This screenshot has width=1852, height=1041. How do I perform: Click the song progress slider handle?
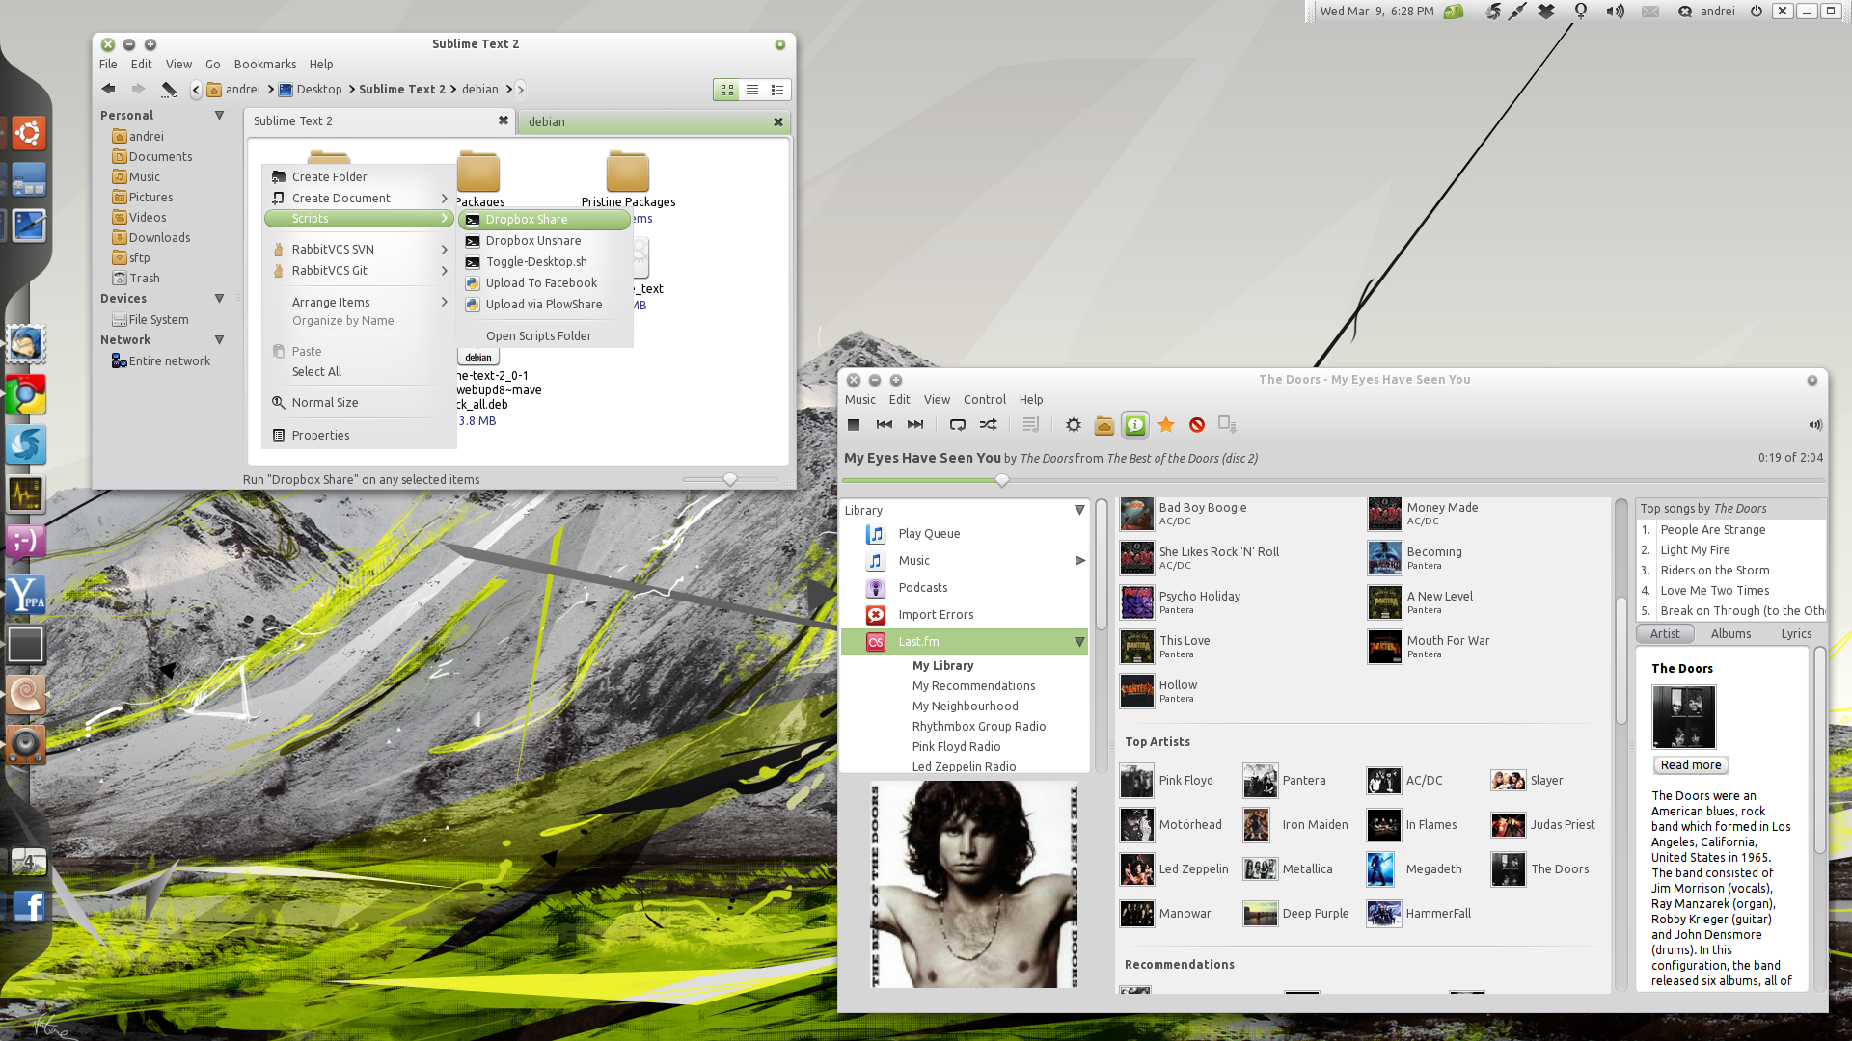click(x=1002, y=480)
